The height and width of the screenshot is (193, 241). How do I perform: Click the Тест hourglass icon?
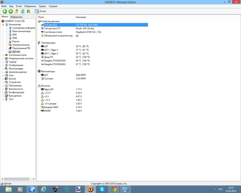point(6,99)
